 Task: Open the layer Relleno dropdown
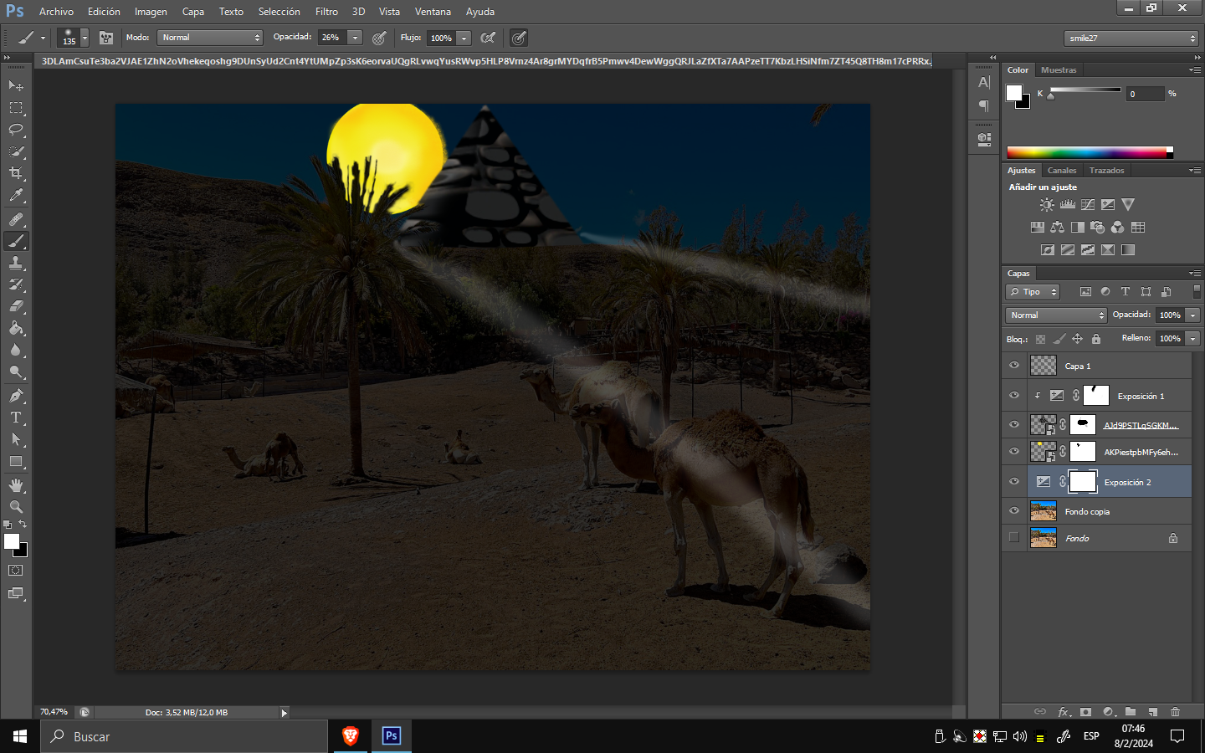pyautogui.click(x=1193, y=339)
